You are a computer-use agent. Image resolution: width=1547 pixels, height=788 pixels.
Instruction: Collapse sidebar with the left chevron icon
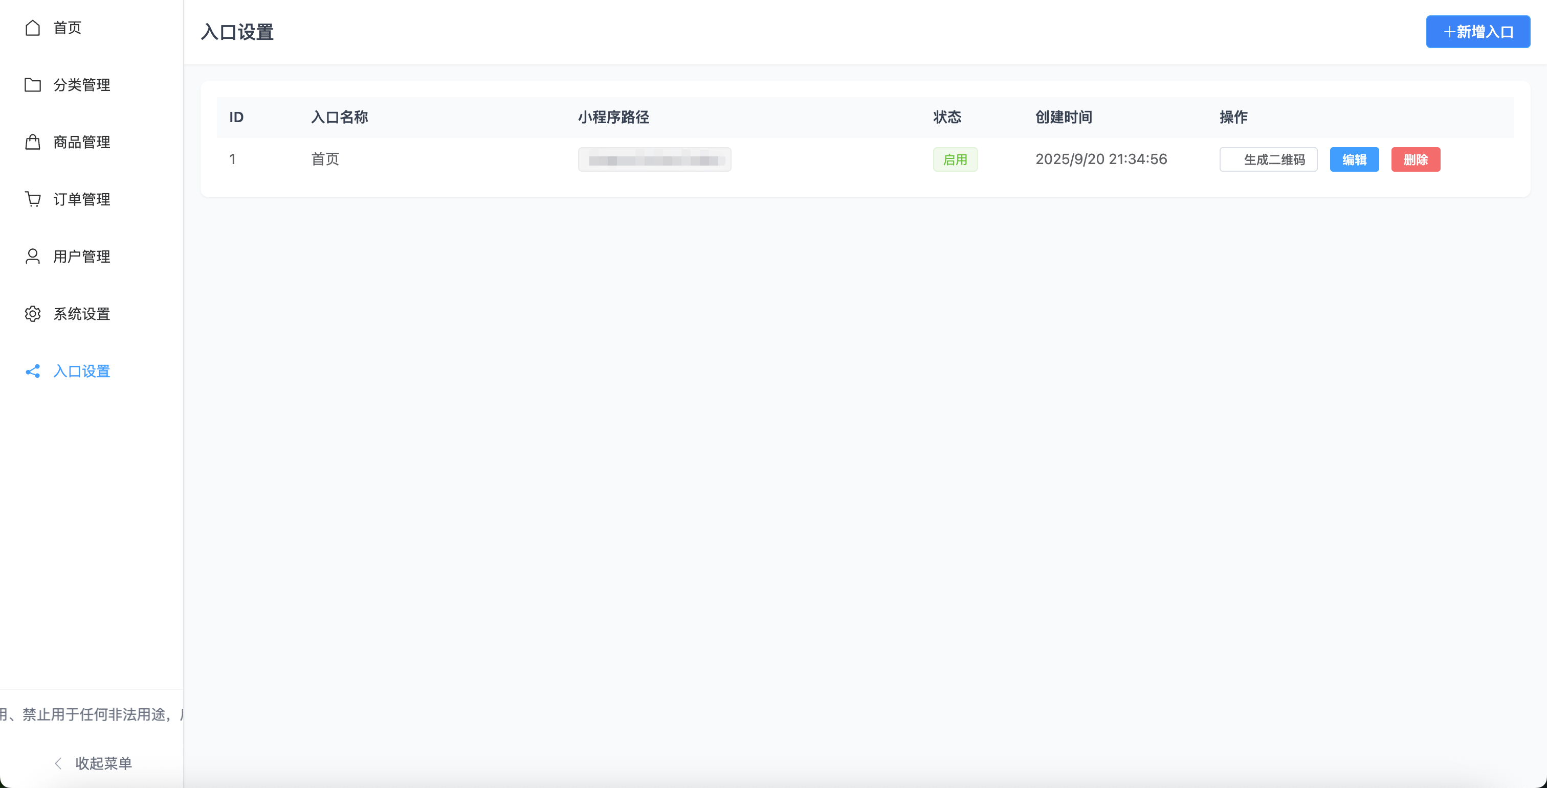(58, 763)
